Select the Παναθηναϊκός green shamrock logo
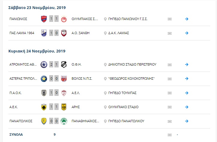The height and width of the screenshot is (142, 217). point(64,121)
